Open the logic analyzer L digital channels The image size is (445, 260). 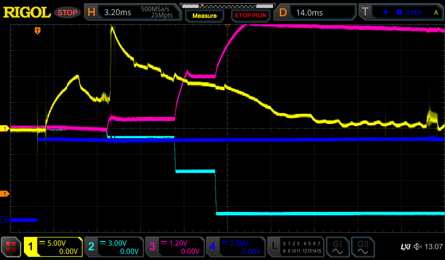[296, 247]
